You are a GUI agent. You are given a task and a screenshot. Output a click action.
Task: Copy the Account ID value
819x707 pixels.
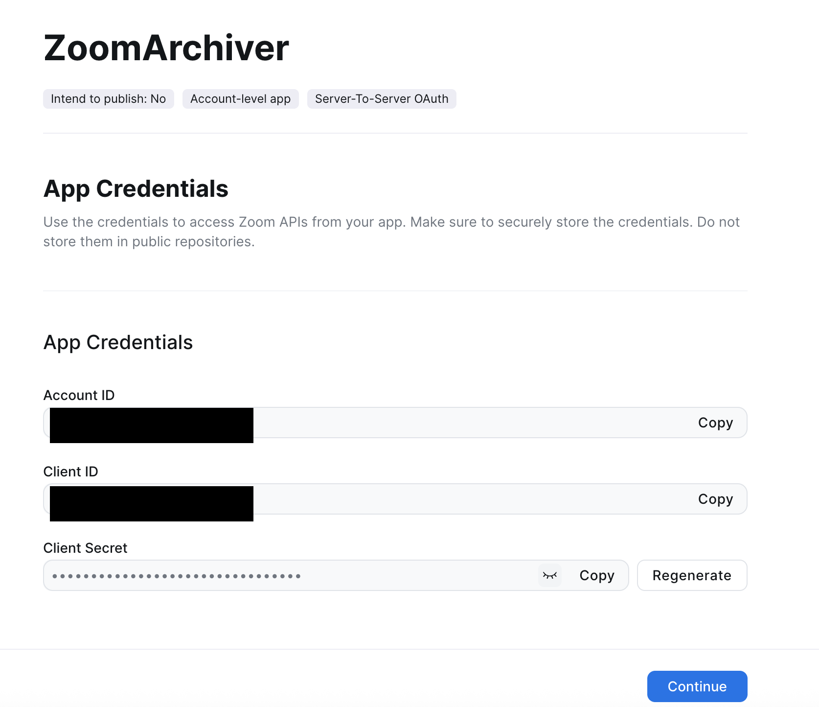pos(715,423)
